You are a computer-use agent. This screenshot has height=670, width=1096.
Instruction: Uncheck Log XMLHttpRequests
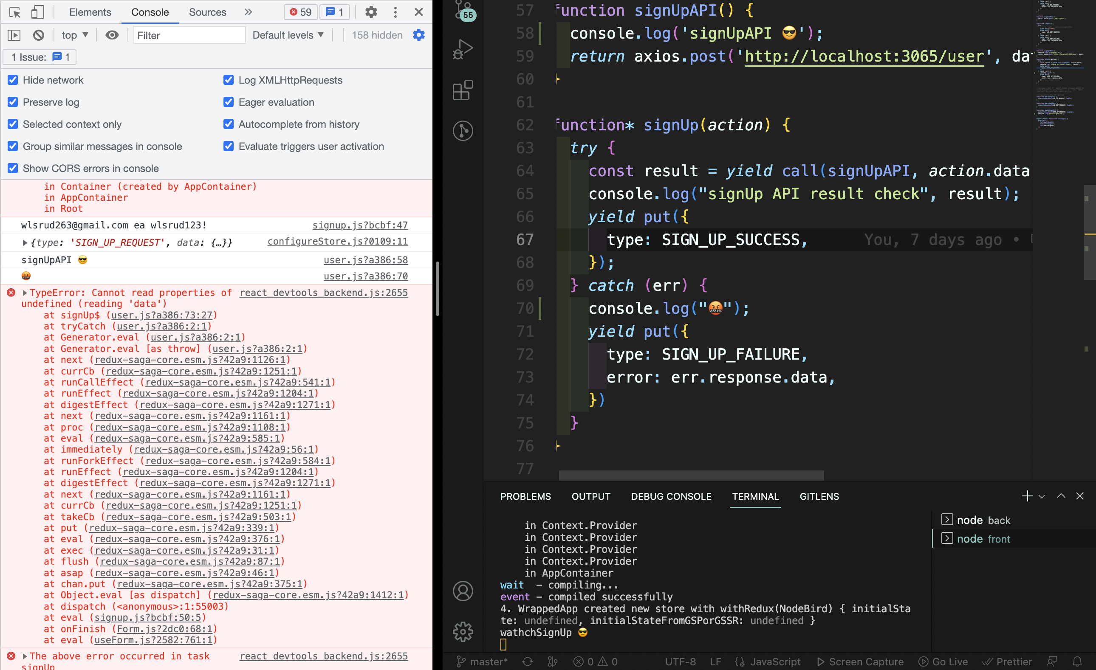click(x=229, y=80)
